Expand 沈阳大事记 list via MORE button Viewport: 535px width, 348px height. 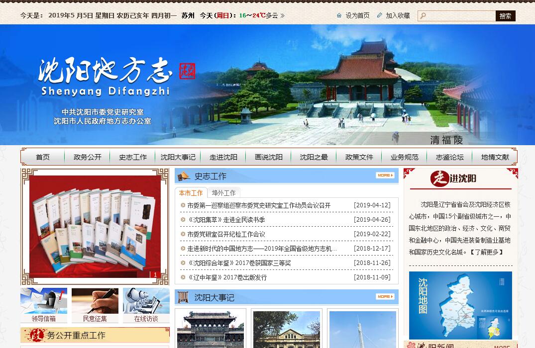[385, 297]
